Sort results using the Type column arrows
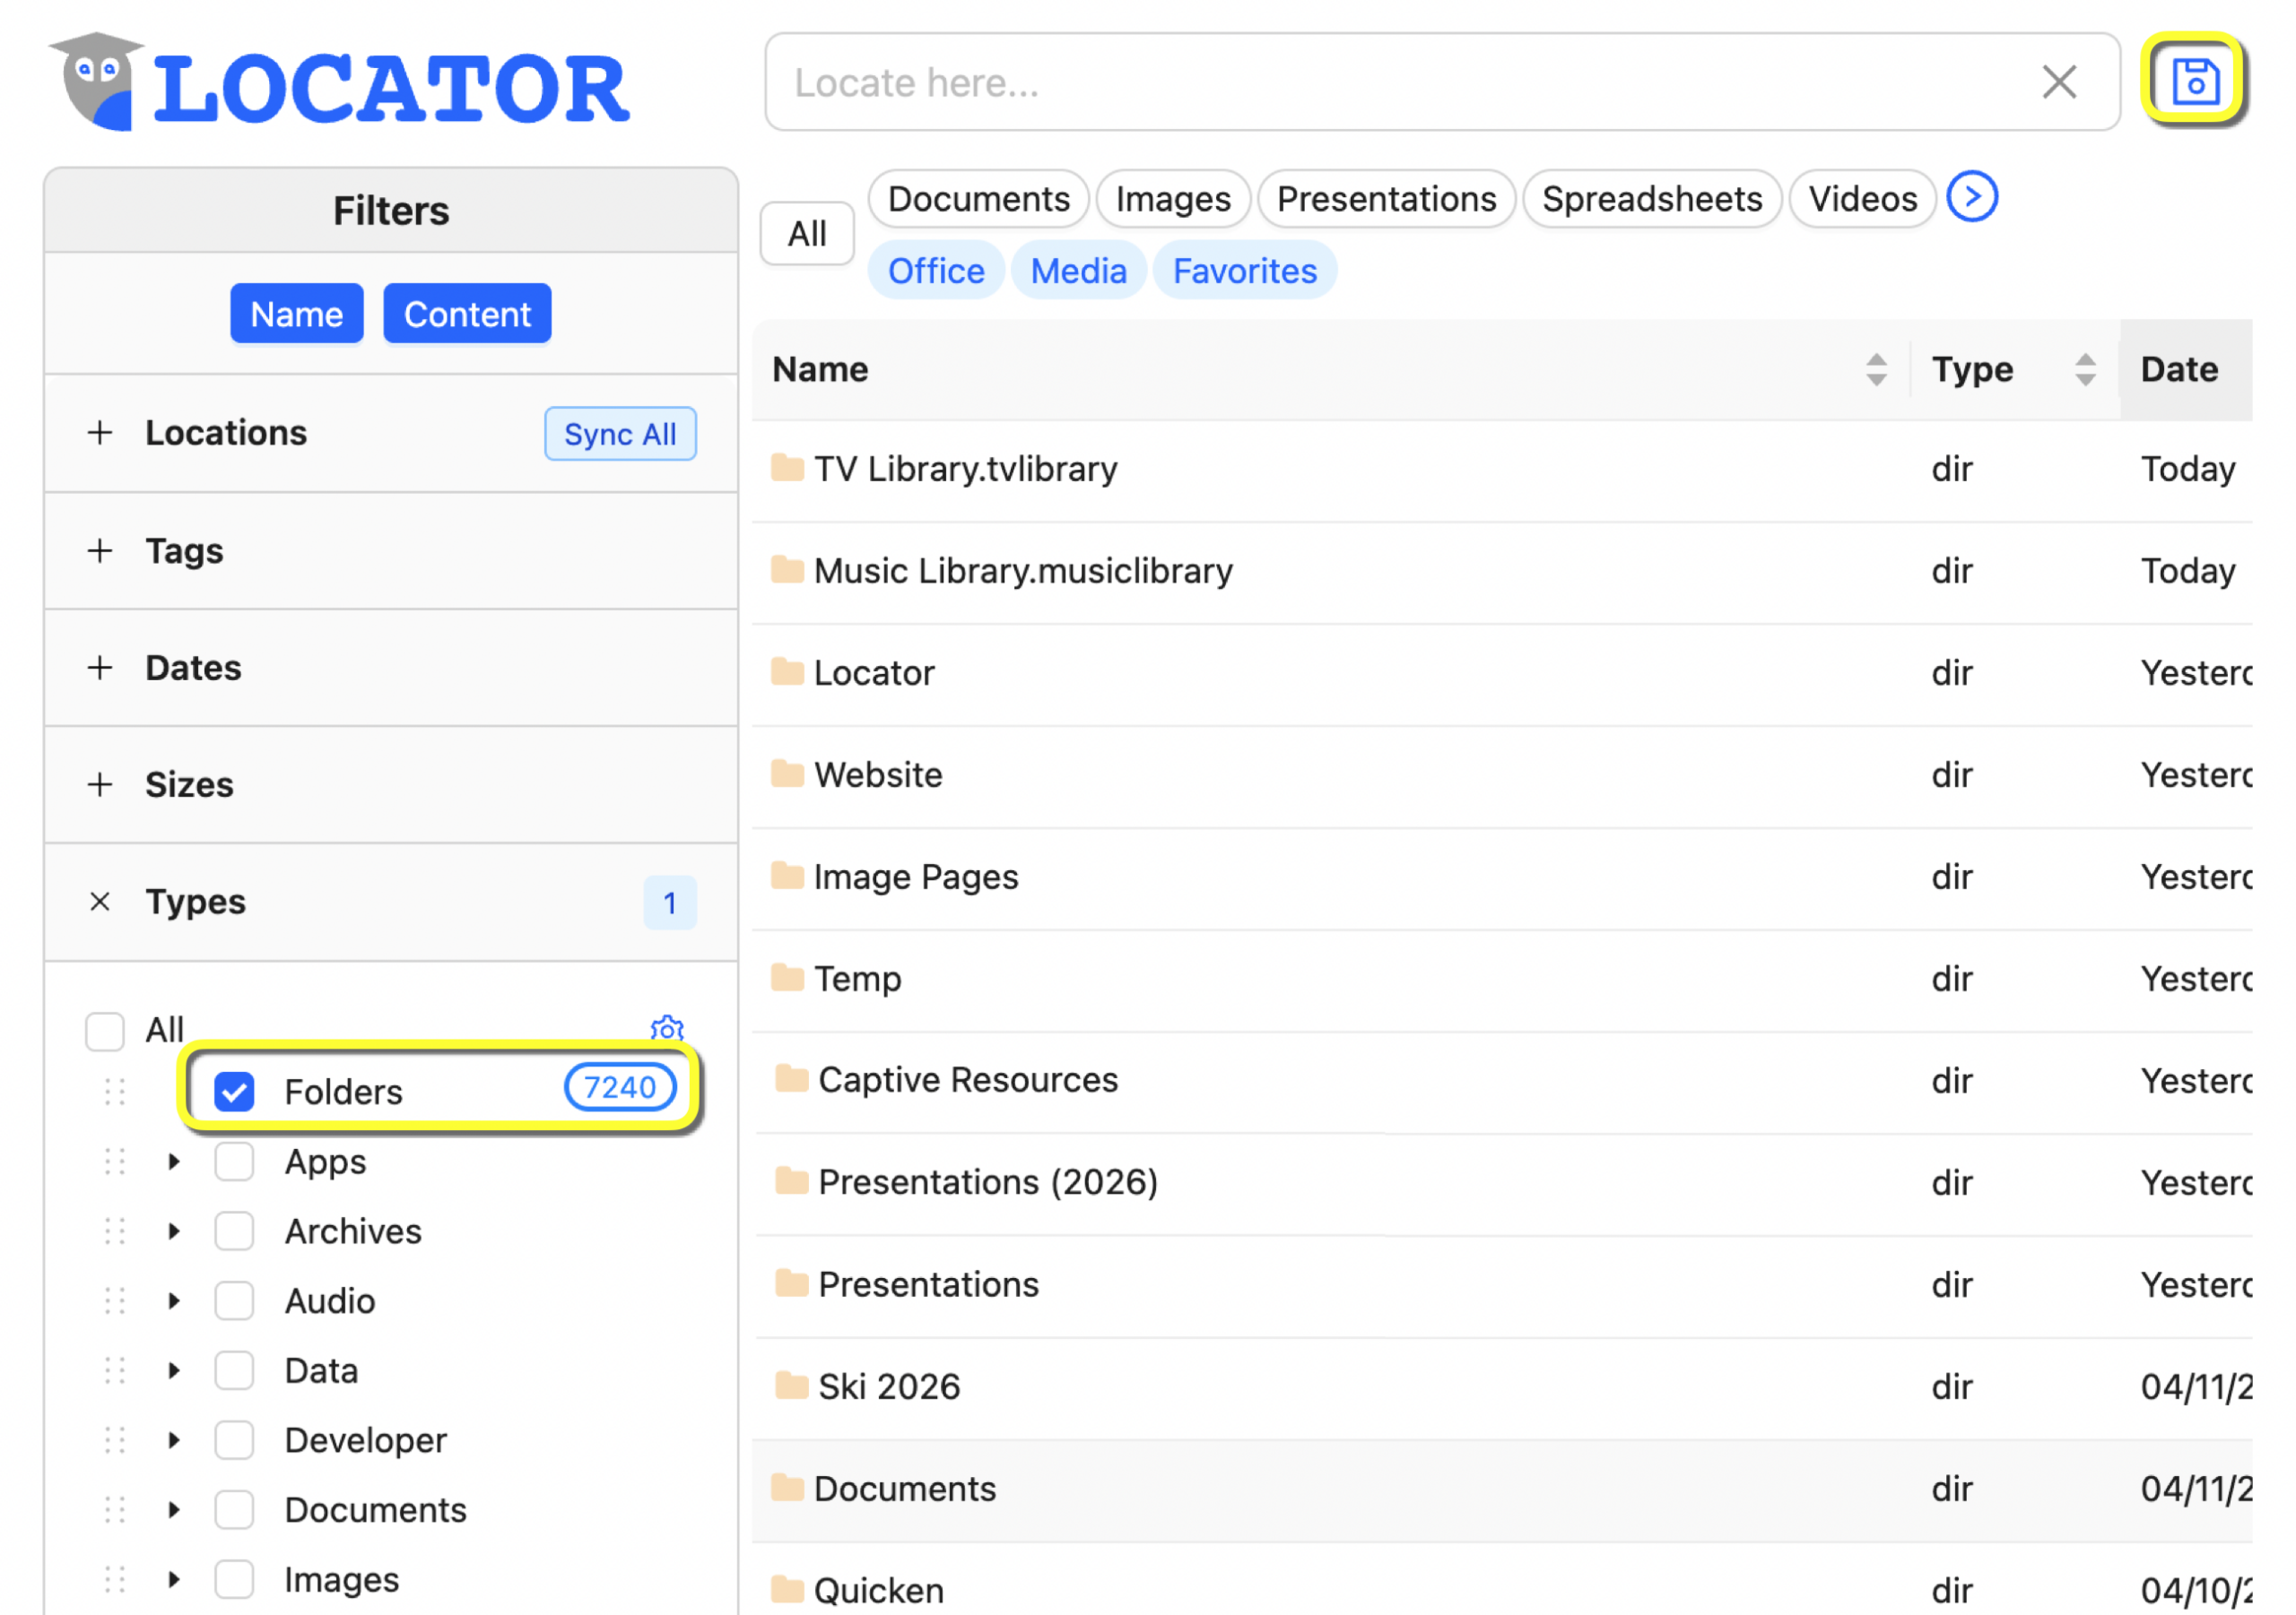Viewport: 2296px width, 1615px height. 2084,368
